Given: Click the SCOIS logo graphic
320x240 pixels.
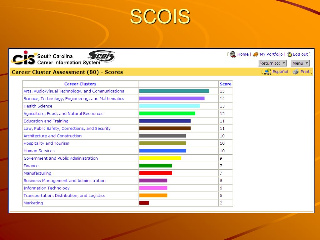Looking at the screenshot, I should tap(102, 56).
